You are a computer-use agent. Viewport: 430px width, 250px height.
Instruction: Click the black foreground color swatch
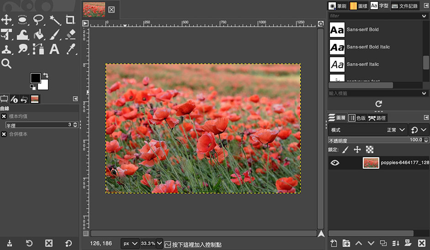tap(35, 78)
